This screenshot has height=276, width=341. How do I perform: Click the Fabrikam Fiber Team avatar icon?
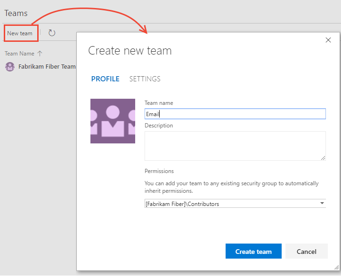9,67
